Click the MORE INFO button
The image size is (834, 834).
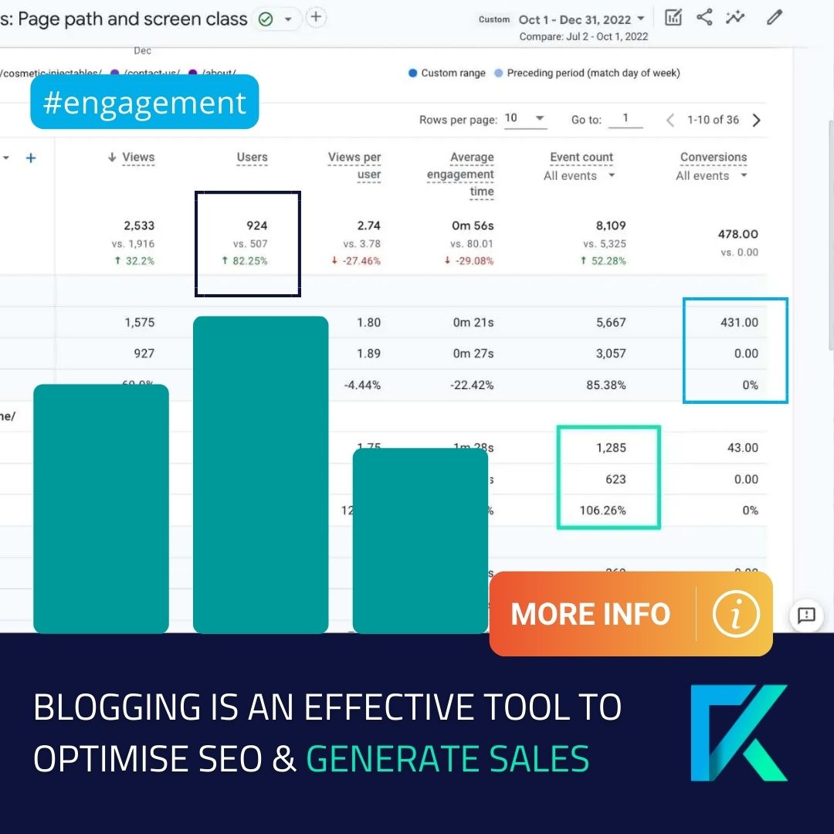(x=590, y=614)
